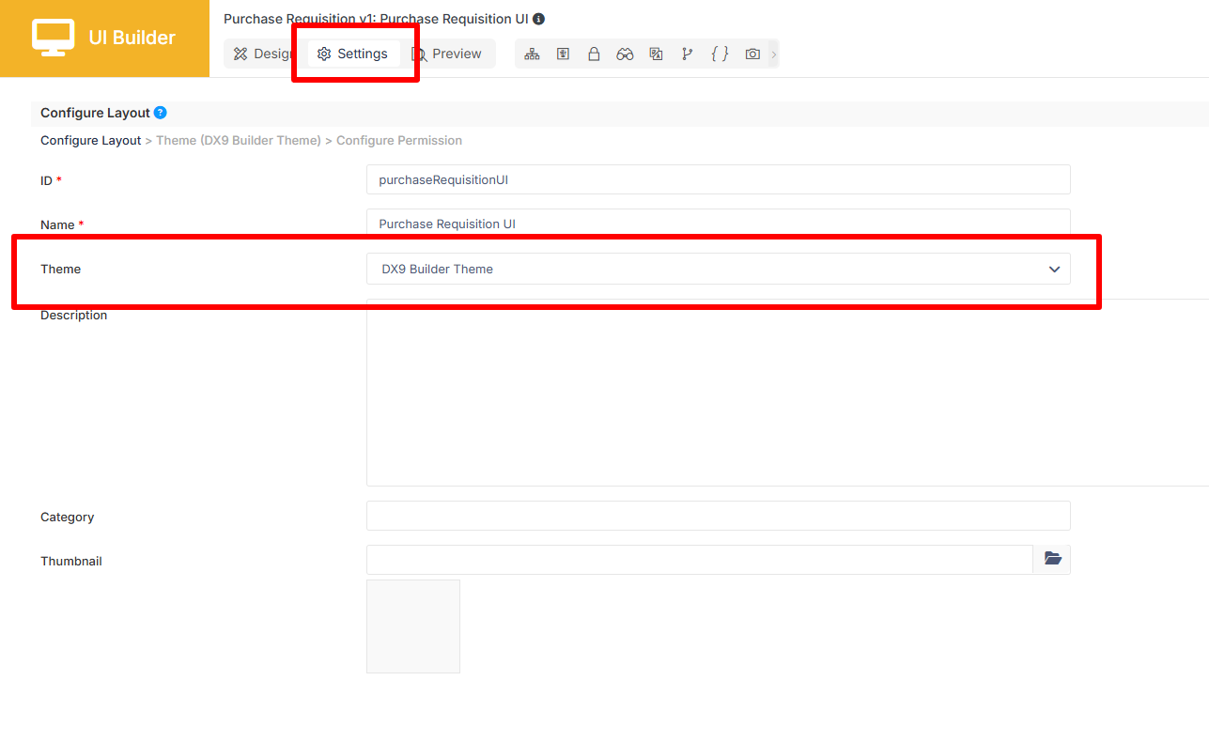
Task: Open the translation language icon
Action: click(x=657, y=54)
